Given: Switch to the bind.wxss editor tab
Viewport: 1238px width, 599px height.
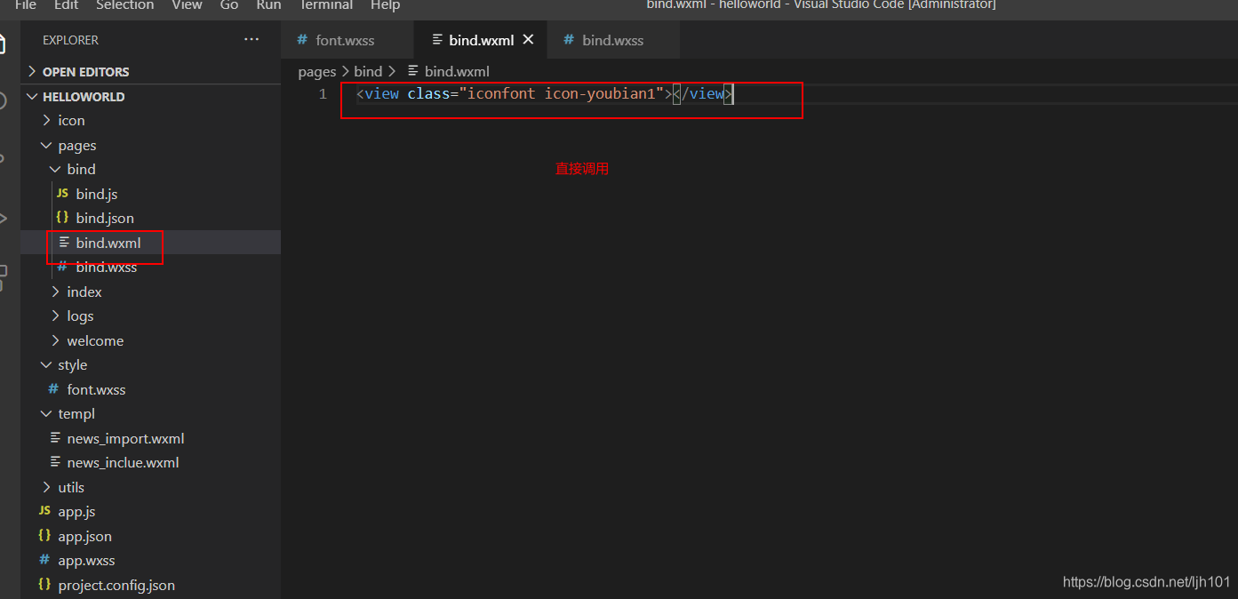Looking at the screenshot, I should point(613,40).
